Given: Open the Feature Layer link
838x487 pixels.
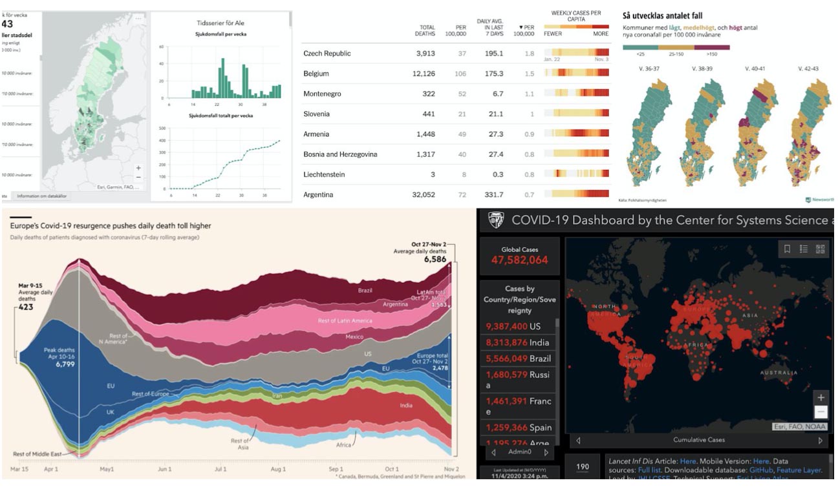Looking at the screenshot, I should point(799,470).
